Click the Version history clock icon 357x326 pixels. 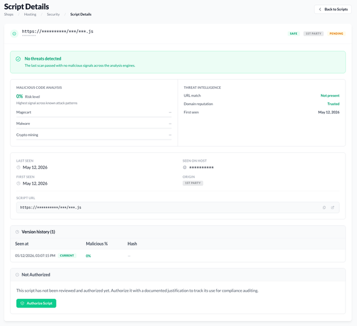(x=17, y=232)
